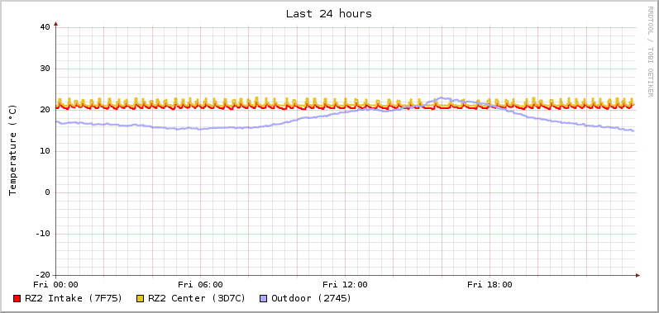Click the 10 value on temperature axis
Viewport: 659px width, 313px height.
[x=45, y=151]
